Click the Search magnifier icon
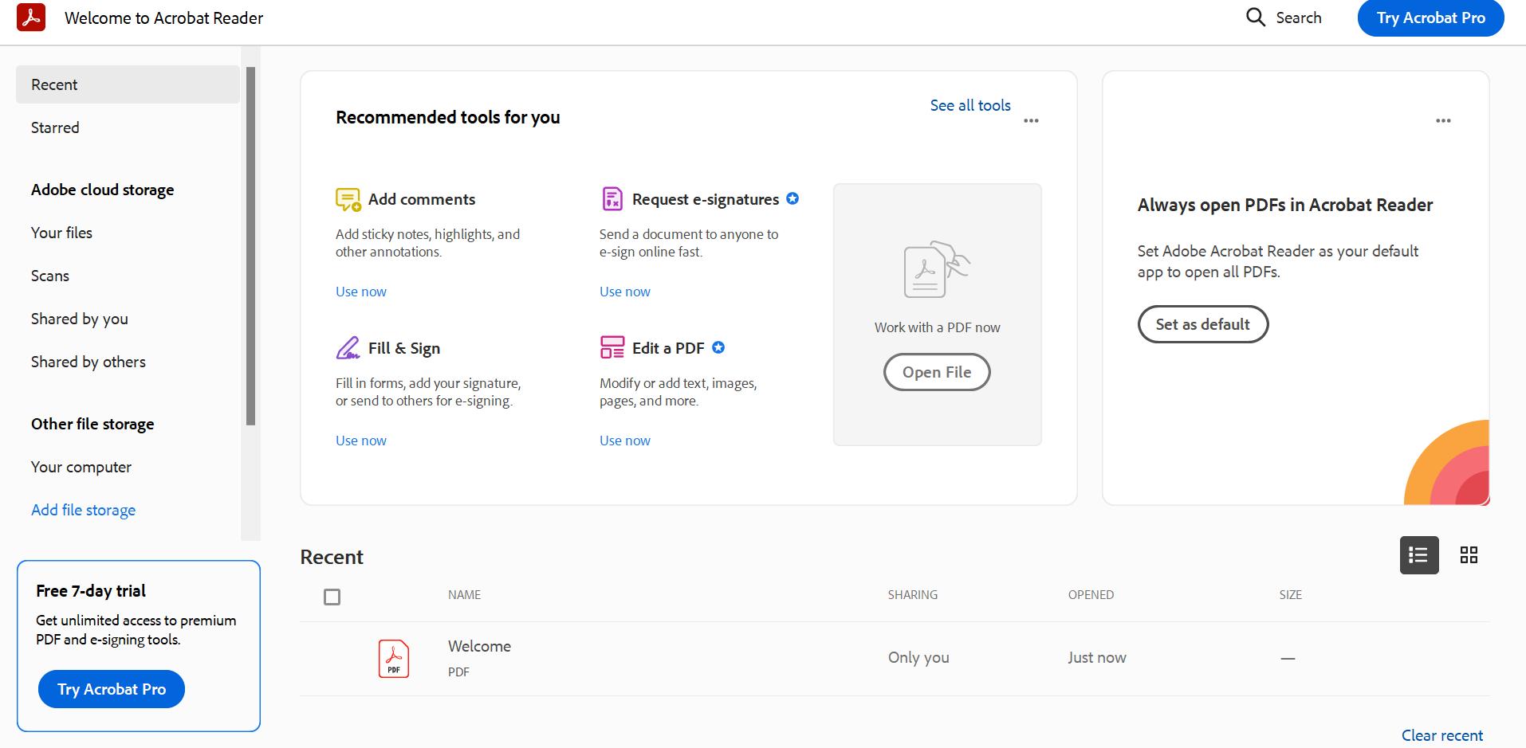 point(1256,18)
